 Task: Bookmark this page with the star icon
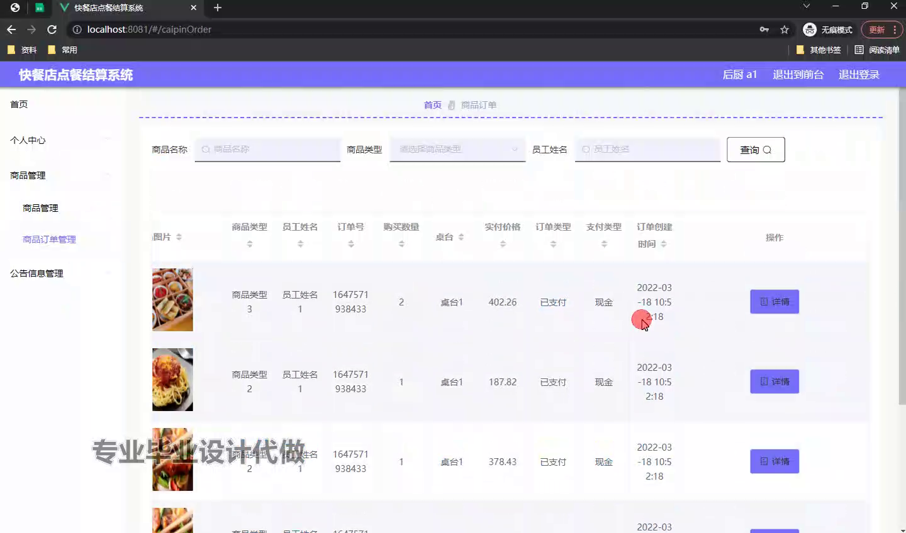[x=785, y=30]
